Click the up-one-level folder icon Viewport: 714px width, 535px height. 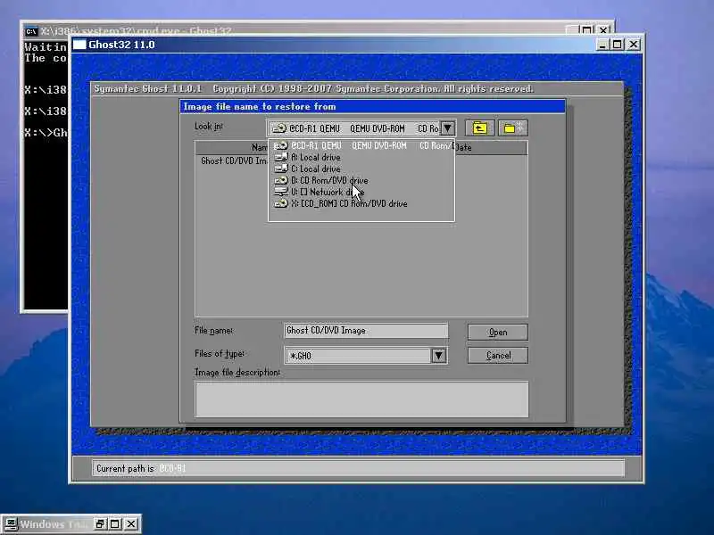[479, 128]
